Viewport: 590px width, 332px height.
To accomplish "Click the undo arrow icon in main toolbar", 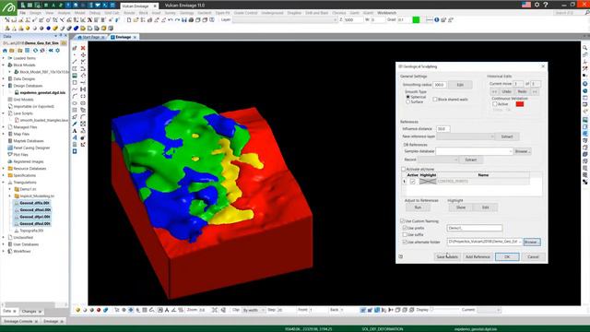I will [171, 20].
